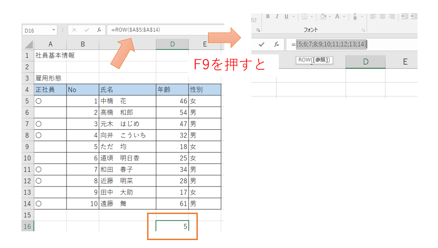The height and width of the screenshot is (248, 438).
Task: Select row 16 header
Action: point(27,226)
